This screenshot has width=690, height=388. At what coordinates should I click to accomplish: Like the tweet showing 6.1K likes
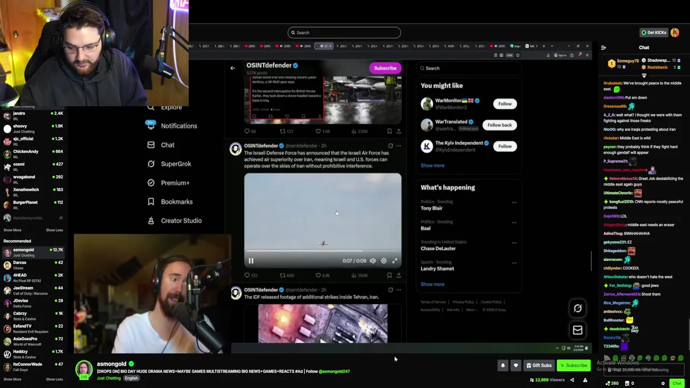point(322,275)
